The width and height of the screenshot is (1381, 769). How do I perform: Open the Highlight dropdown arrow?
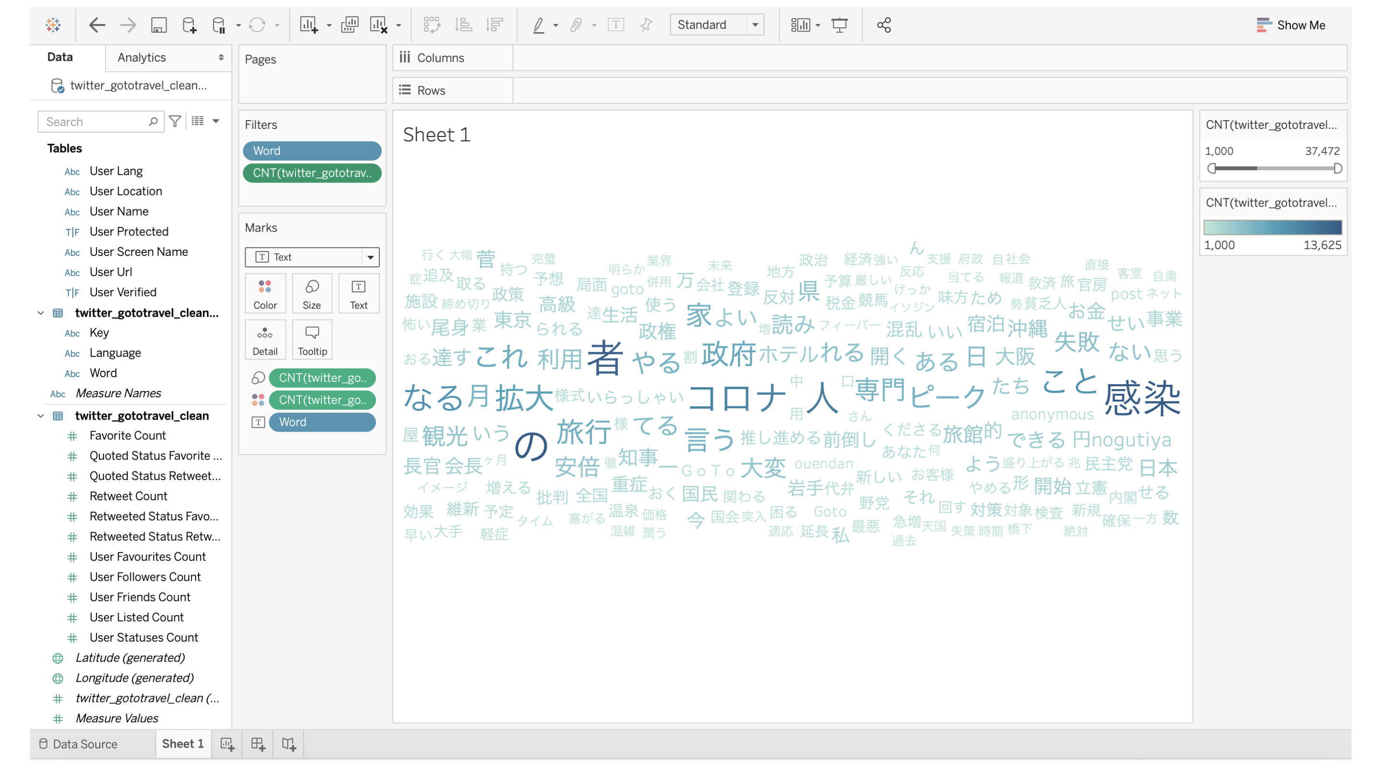click(x=555, y=25)
